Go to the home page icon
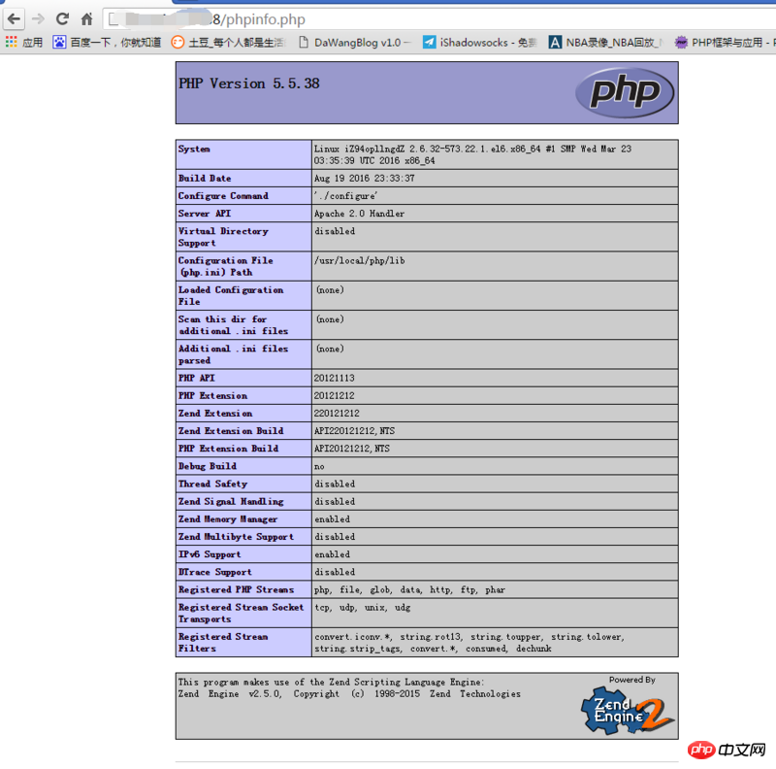This screenshot has width=776, height=769. click(86, 19)
